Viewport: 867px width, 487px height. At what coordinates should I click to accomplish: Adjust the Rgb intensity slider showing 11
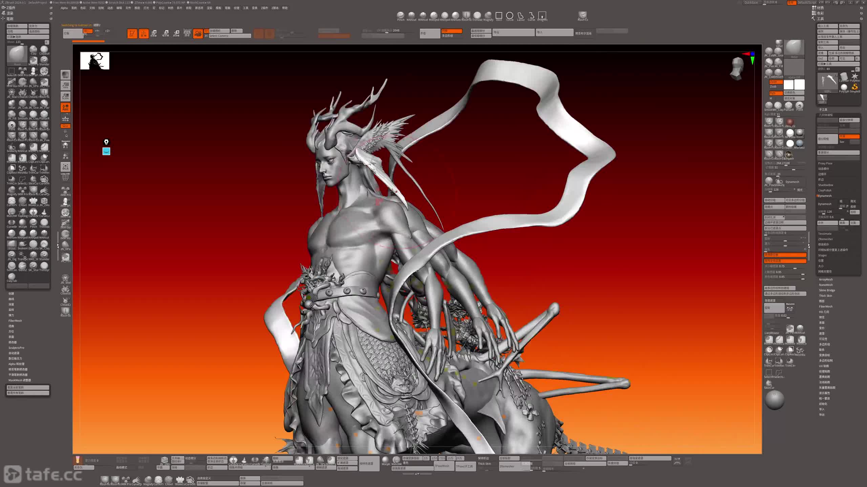[x=785, y=114]
